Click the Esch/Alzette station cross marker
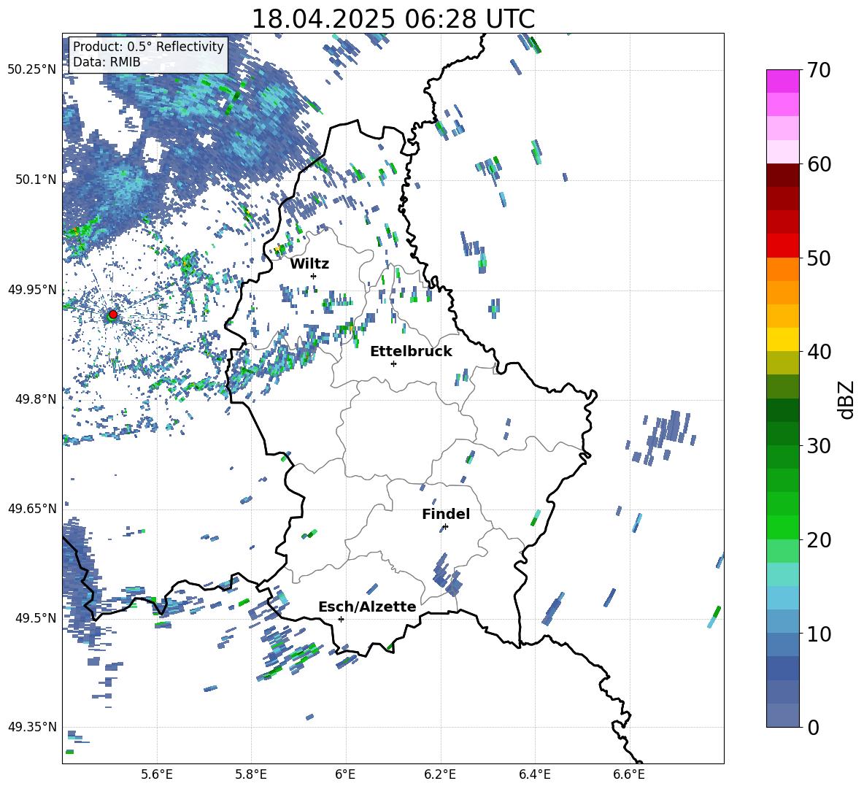Screen dimensions: 864x789 tap(341, 619)
